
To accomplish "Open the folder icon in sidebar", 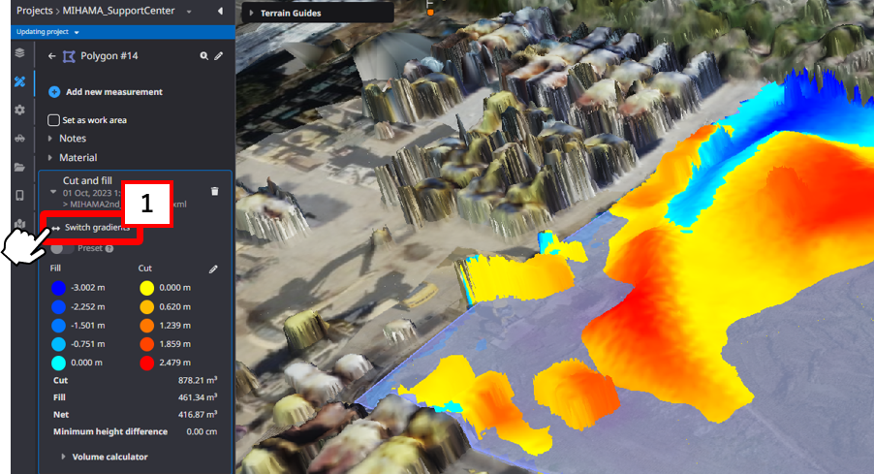I will tap(19, 167).
